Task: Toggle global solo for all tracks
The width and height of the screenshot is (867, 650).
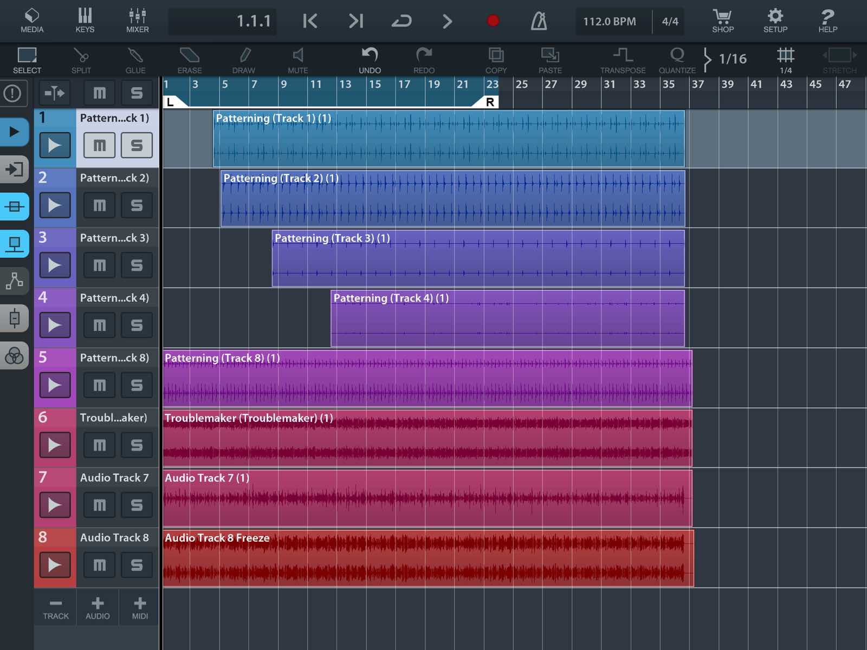Action: [137, 93]
